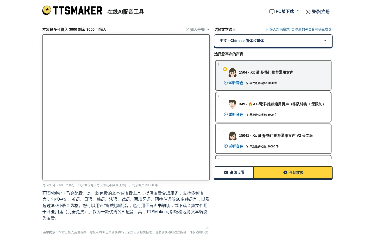Click sparkle icon by 10000 字 on voice 15041
This screenshot has height=234, width=375.
pos(247,146)
